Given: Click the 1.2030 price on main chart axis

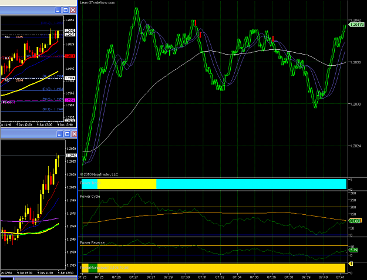Looking at the screenshot, I should (355, 104).
